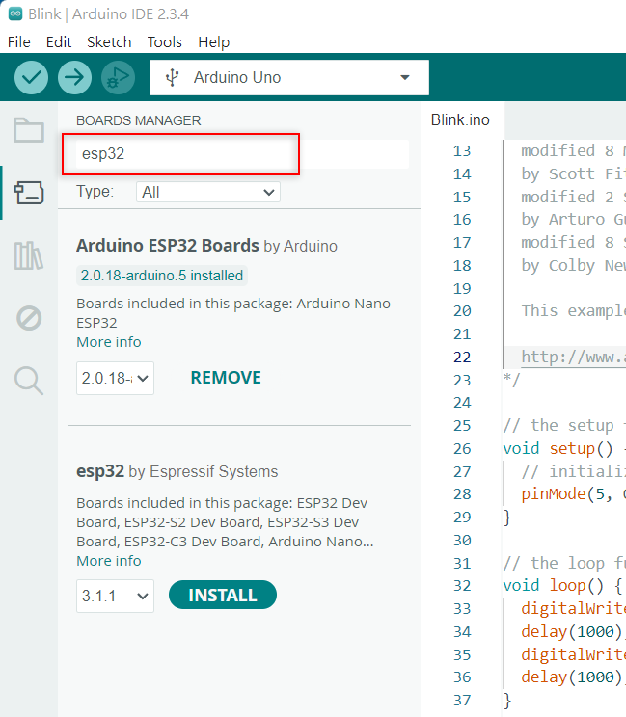626x717 pixels.
Task: Click the Upload arrow button
Action: pyautogui.click(x=74, y=77)
